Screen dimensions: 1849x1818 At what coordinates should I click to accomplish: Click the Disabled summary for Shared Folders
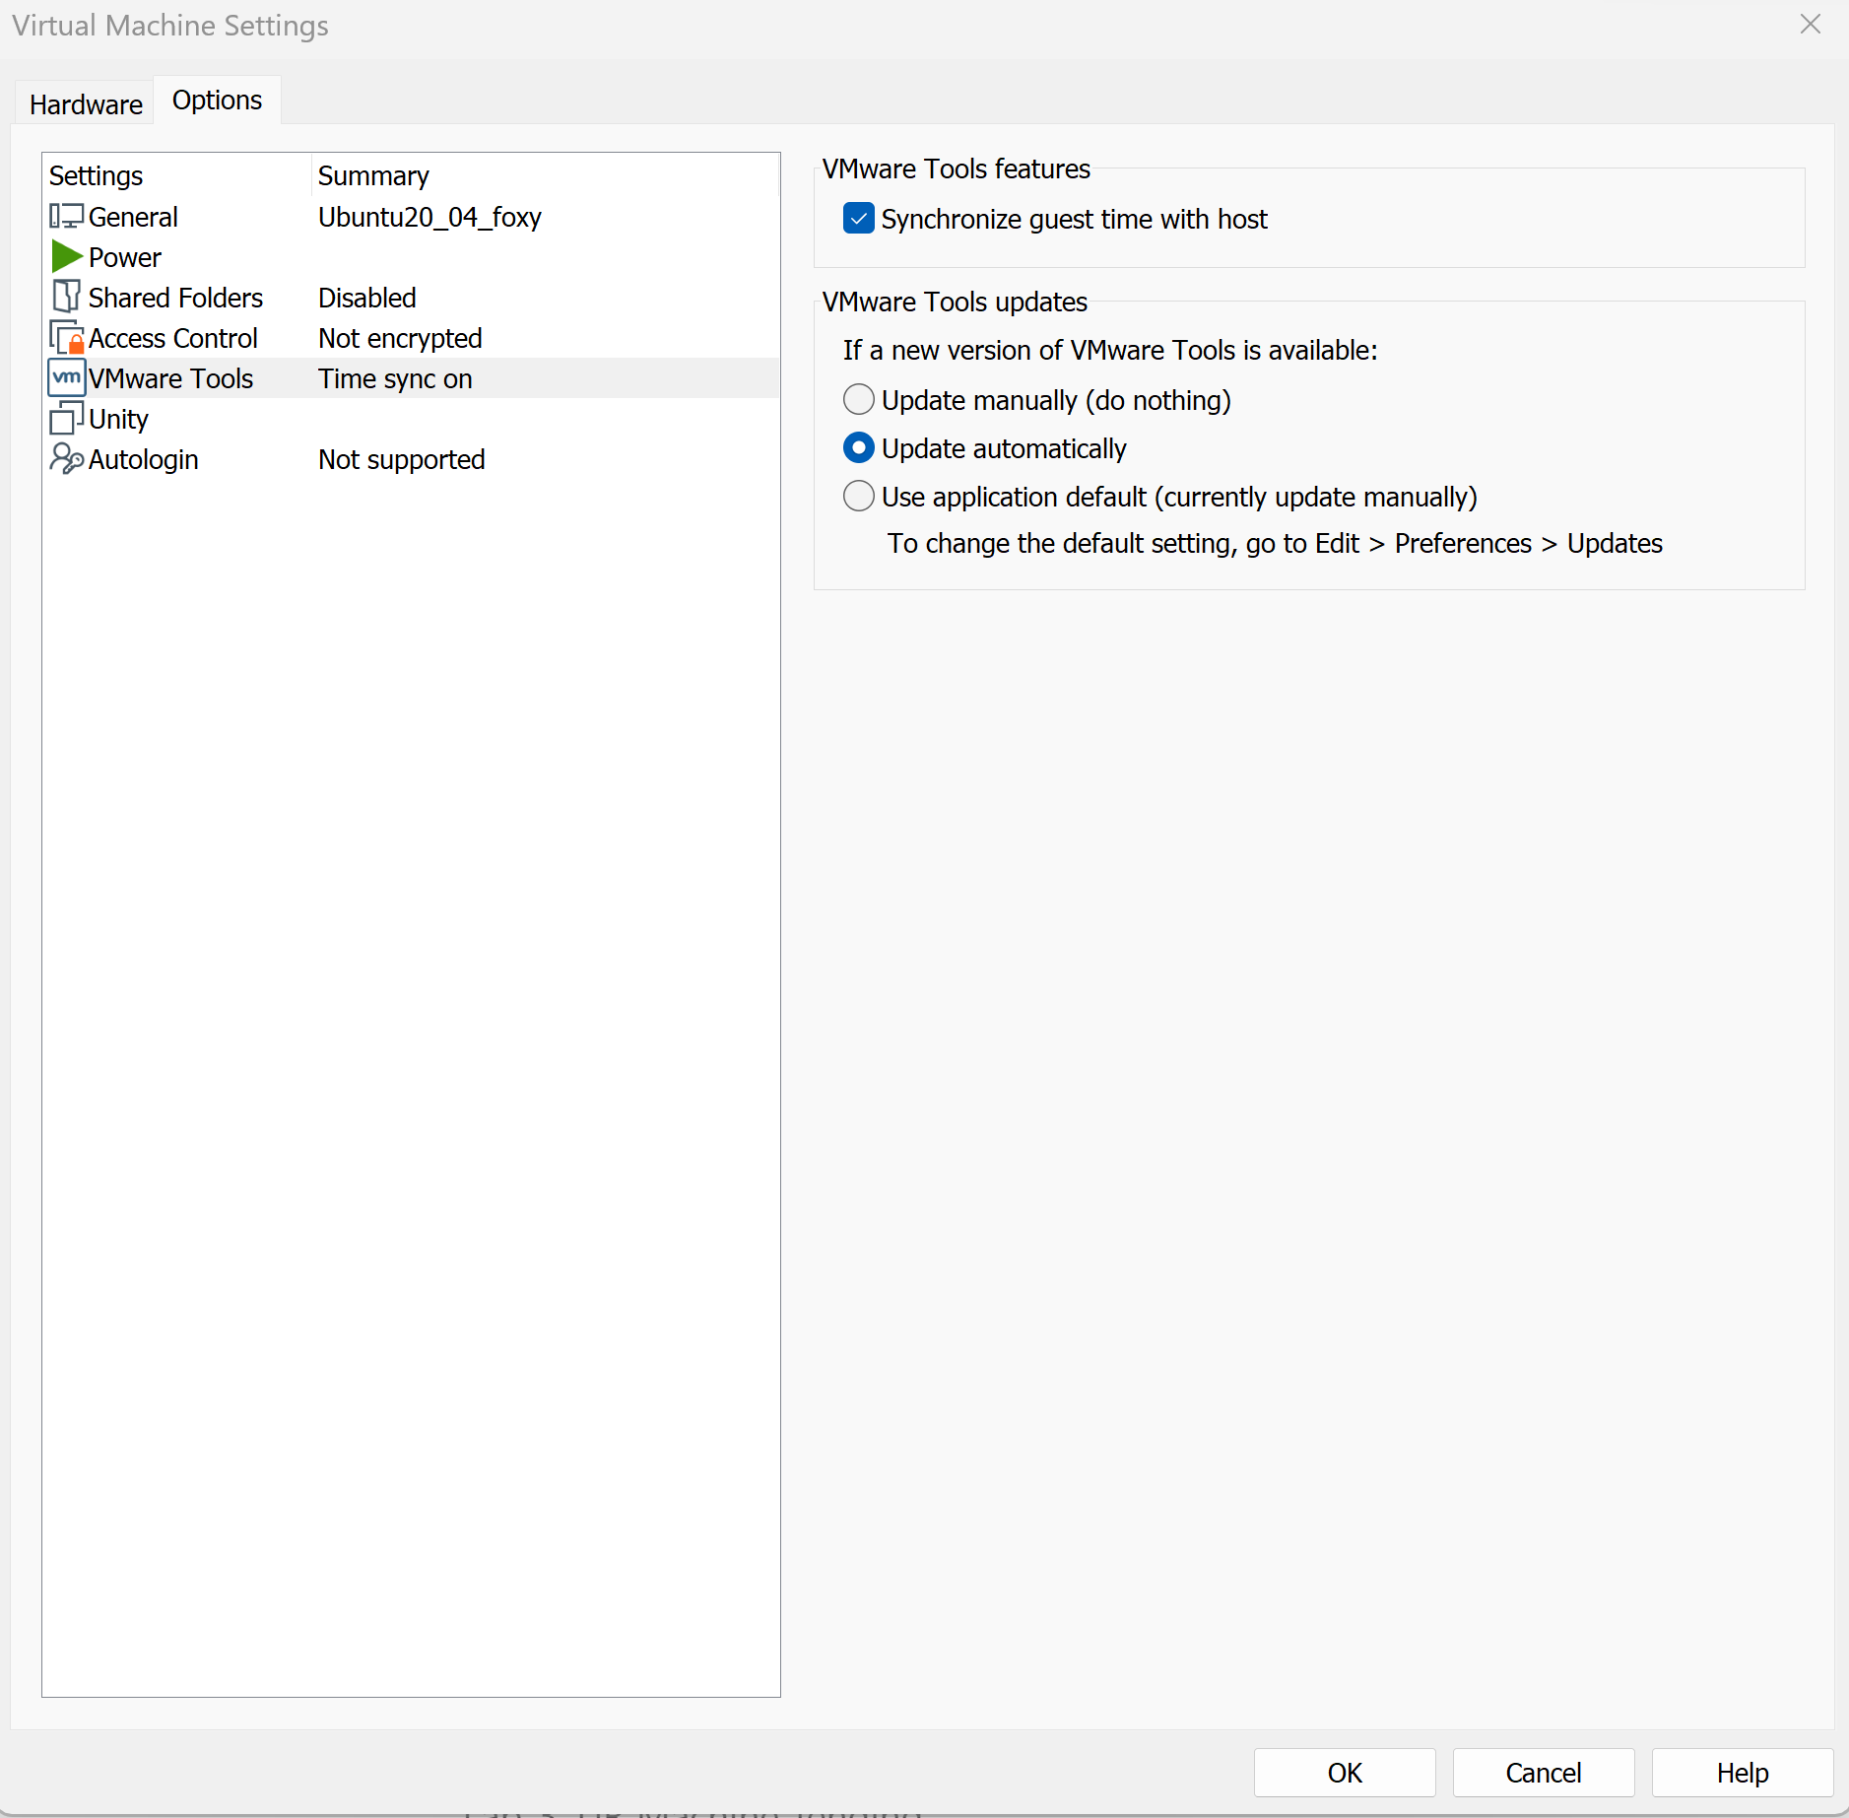tap(367, 298)
